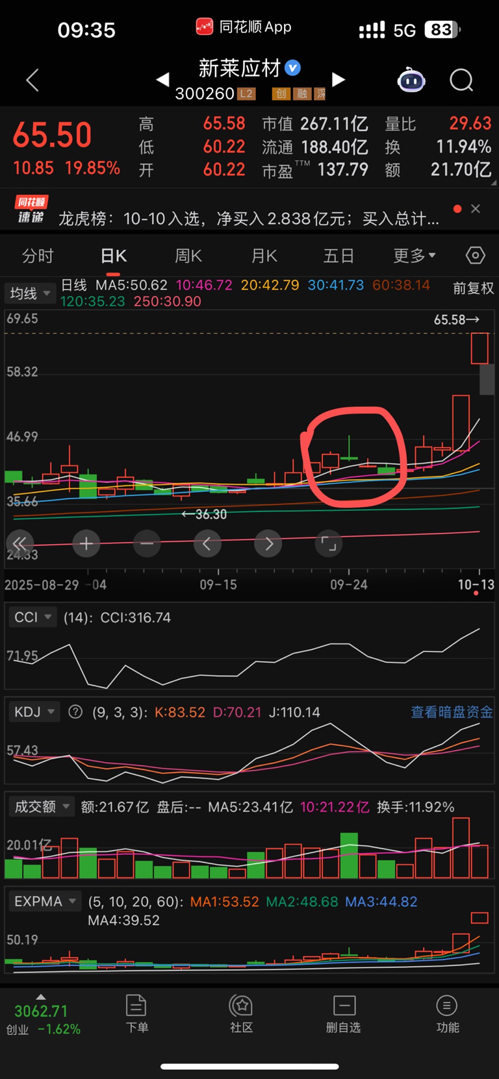Tap the current price 65.50

coord(53,135)
